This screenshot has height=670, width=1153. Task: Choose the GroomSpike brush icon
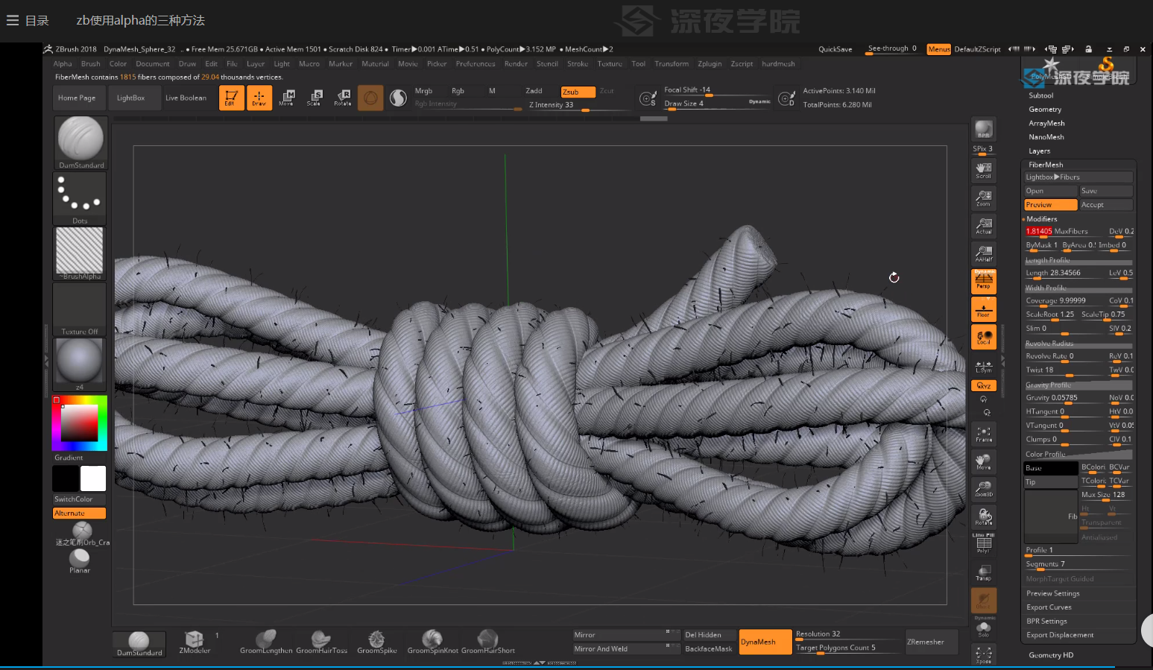click(376, 642)
